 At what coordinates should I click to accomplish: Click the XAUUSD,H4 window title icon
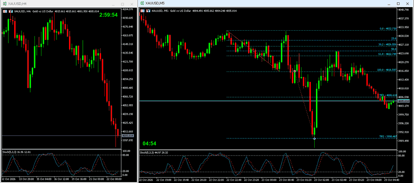(4, 3)
